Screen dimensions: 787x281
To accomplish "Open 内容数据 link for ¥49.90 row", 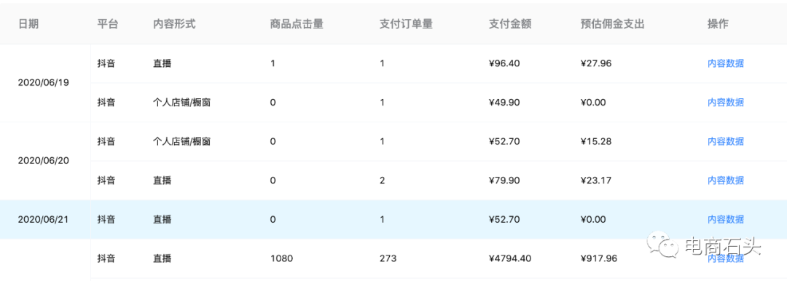I will 726,103.
